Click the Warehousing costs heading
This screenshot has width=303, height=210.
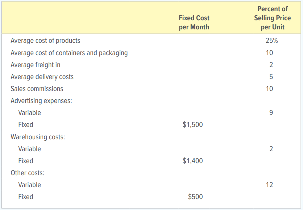[38, 137]
